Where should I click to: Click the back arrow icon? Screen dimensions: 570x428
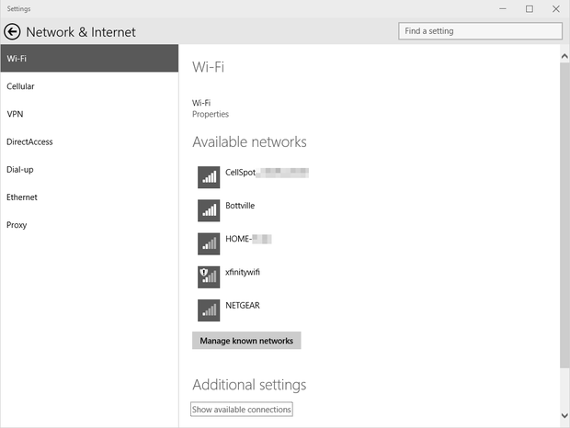click(13, 31)
